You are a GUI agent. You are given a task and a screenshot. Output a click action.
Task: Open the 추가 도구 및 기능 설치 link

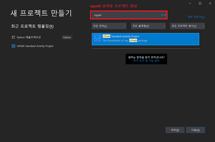click(146, 61)
